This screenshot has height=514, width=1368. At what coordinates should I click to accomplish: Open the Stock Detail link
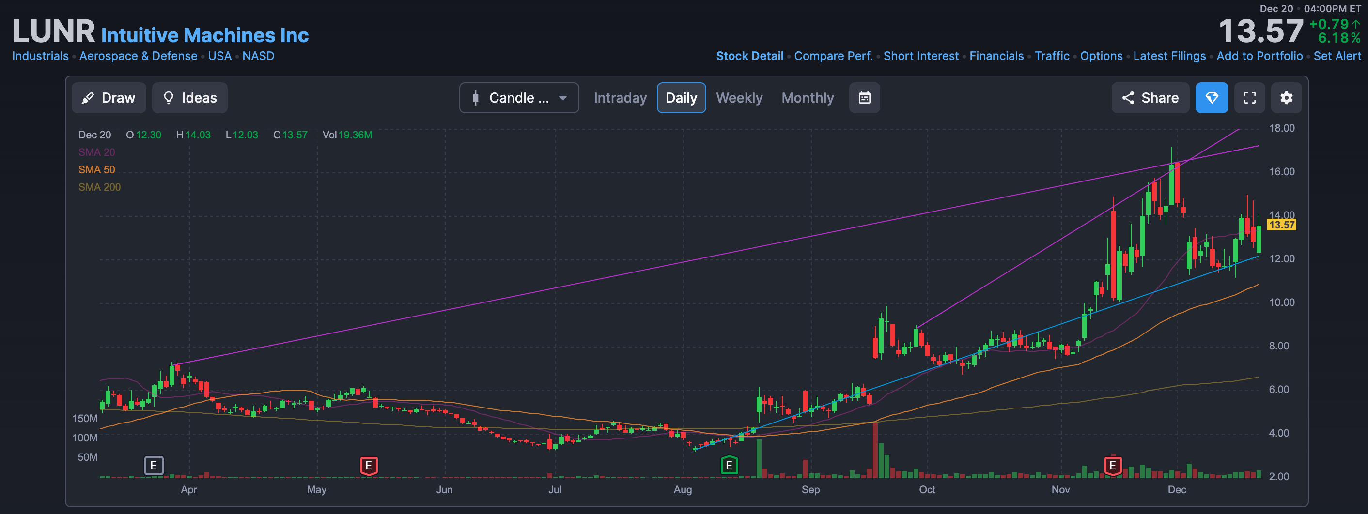tap(749, 56)
